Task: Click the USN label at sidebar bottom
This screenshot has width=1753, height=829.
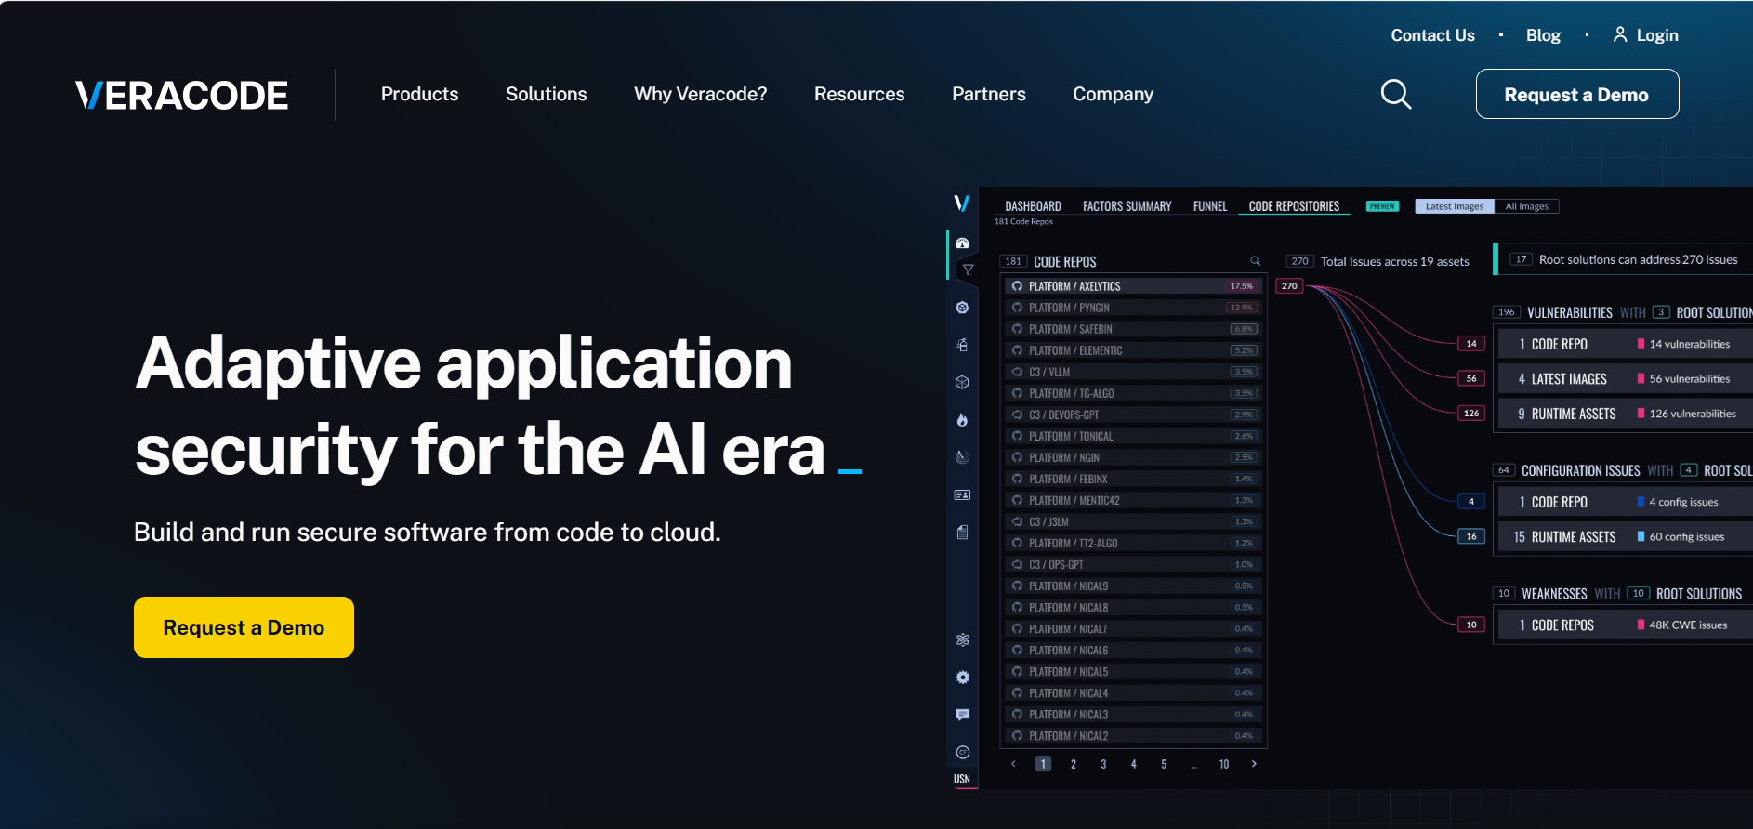Action: [962, 779]
